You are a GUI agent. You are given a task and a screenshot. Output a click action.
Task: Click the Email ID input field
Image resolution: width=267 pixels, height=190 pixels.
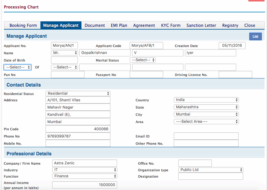206,136
